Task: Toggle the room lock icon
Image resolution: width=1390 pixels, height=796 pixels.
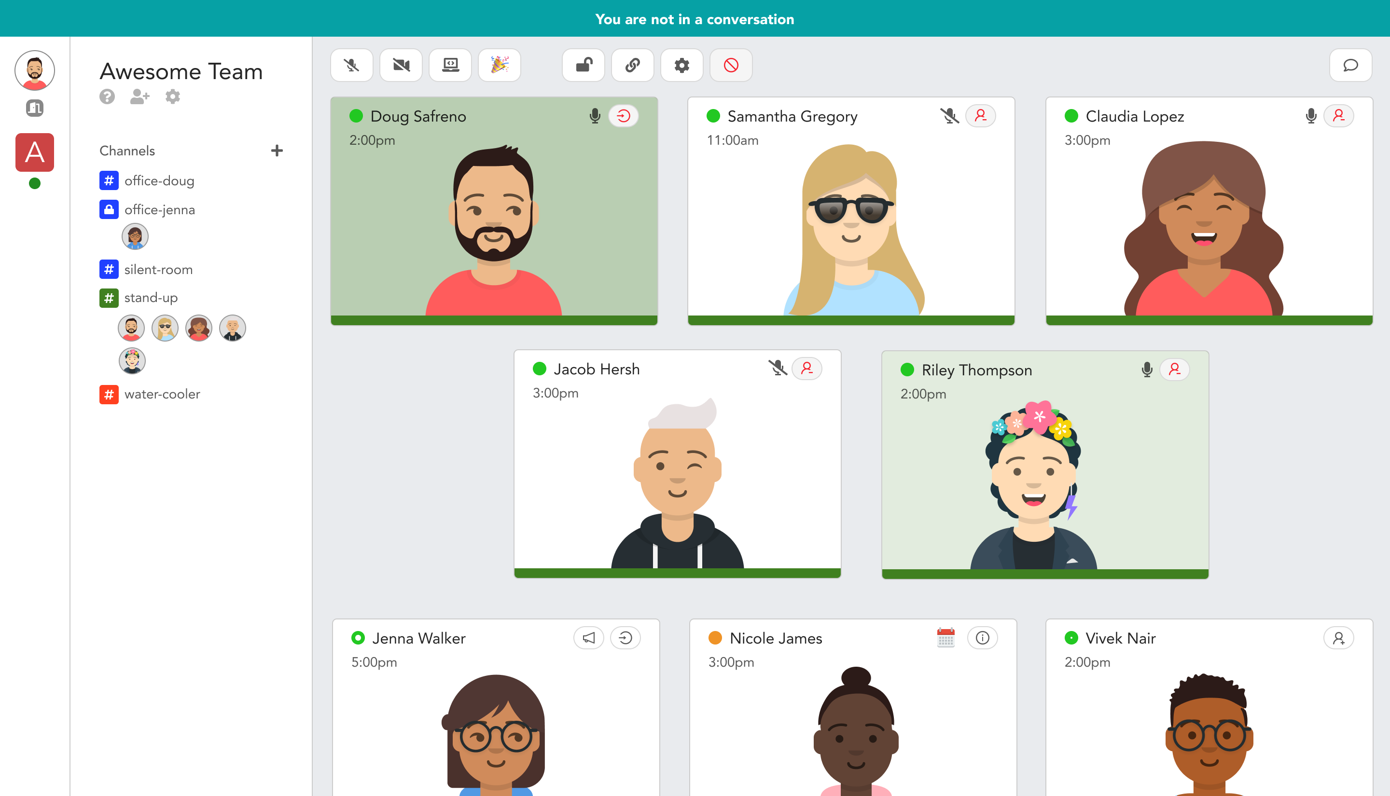Action: [x=584, y=65]
